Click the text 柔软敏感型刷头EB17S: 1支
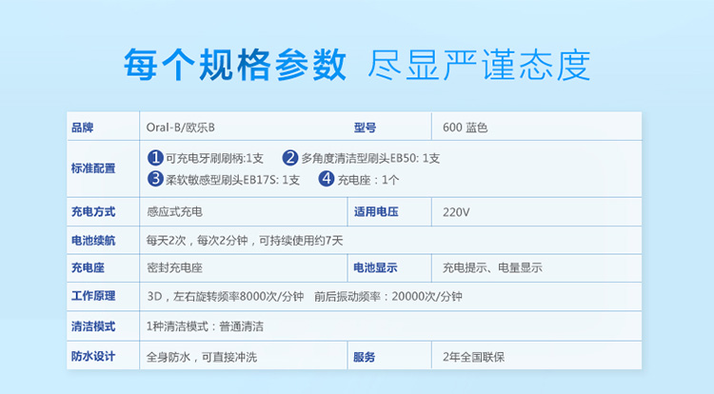 (x=232, y=180)
